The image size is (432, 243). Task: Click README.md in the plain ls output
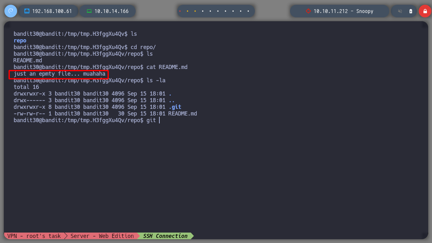[28, 60]
